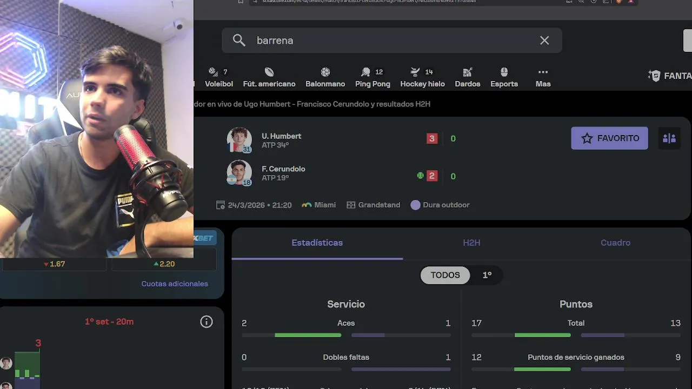The image size is (692, 389).
Task: Clear the 'barrena' search text
Action: pos(544,41)
